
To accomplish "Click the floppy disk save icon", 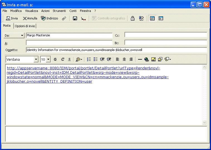I will click(x=75, y=18).
